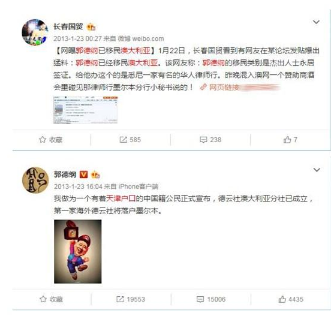Image resolution: width=331 pixels, height=322 pixels.
Task: Repost the 郭德纲 post with 19553 shares
Action: pyautogui.click(x=131, y=299)
